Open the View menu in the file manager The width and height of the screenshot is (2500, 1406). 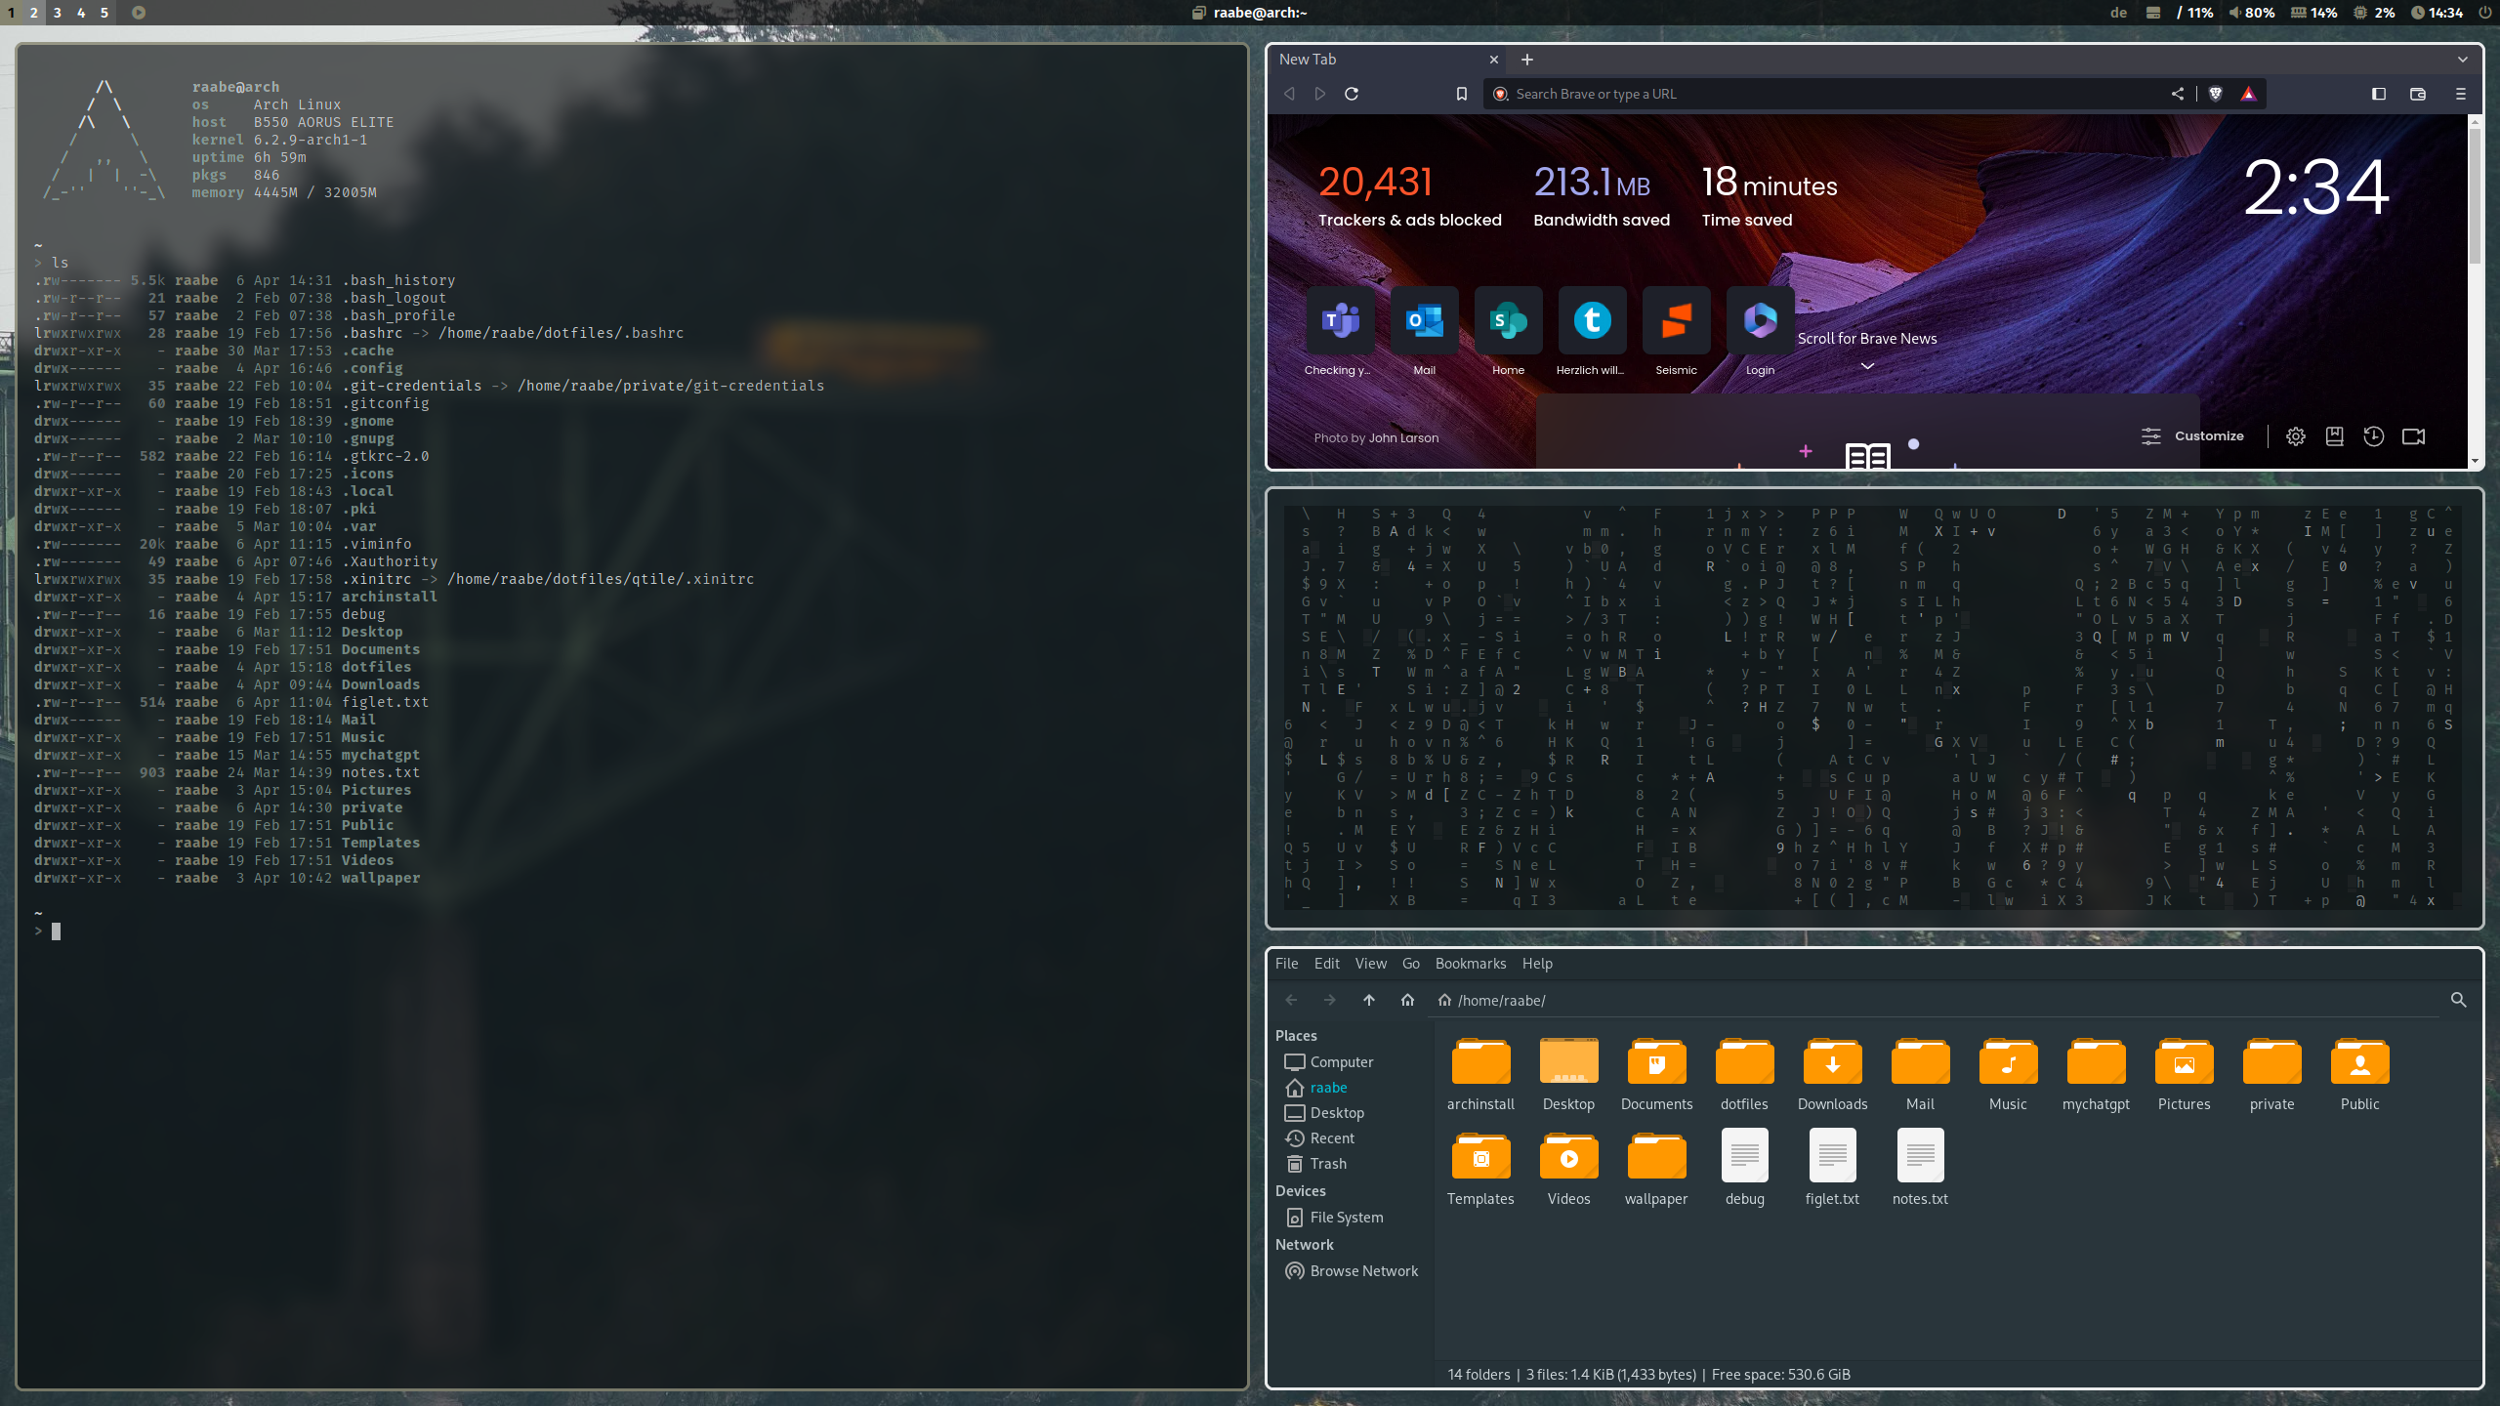click(x=1370, y=964)
